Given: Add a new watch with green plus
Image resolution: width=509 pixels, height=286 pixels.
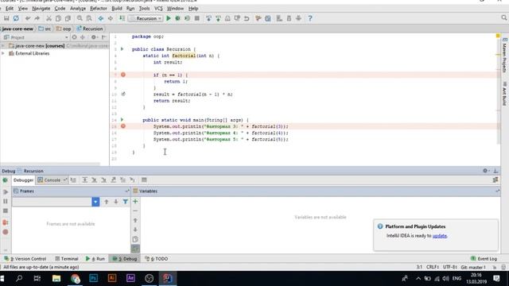Looking at the screenshot, I should (x=135, y=201).
